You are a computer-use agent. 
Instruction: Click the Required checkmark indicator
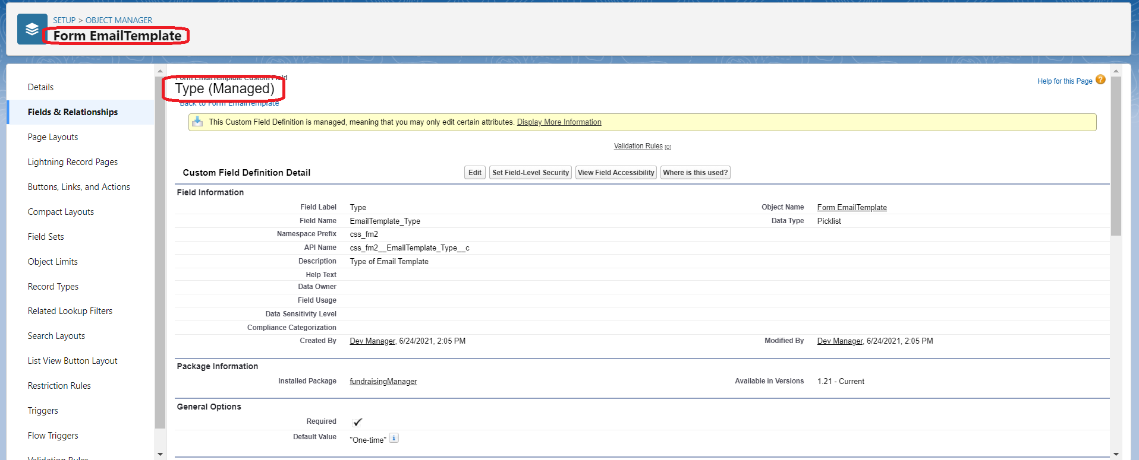[x=357, y=422]
